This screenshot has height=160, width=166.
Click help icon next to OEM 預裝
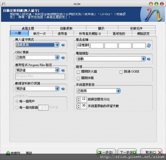tap(63, 58)
